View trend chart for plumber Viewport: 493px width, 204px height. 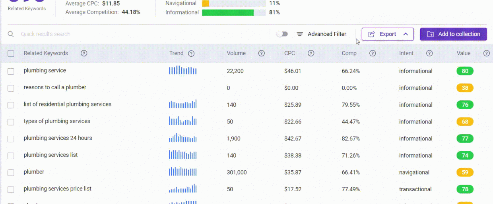(x=183, y=171)
